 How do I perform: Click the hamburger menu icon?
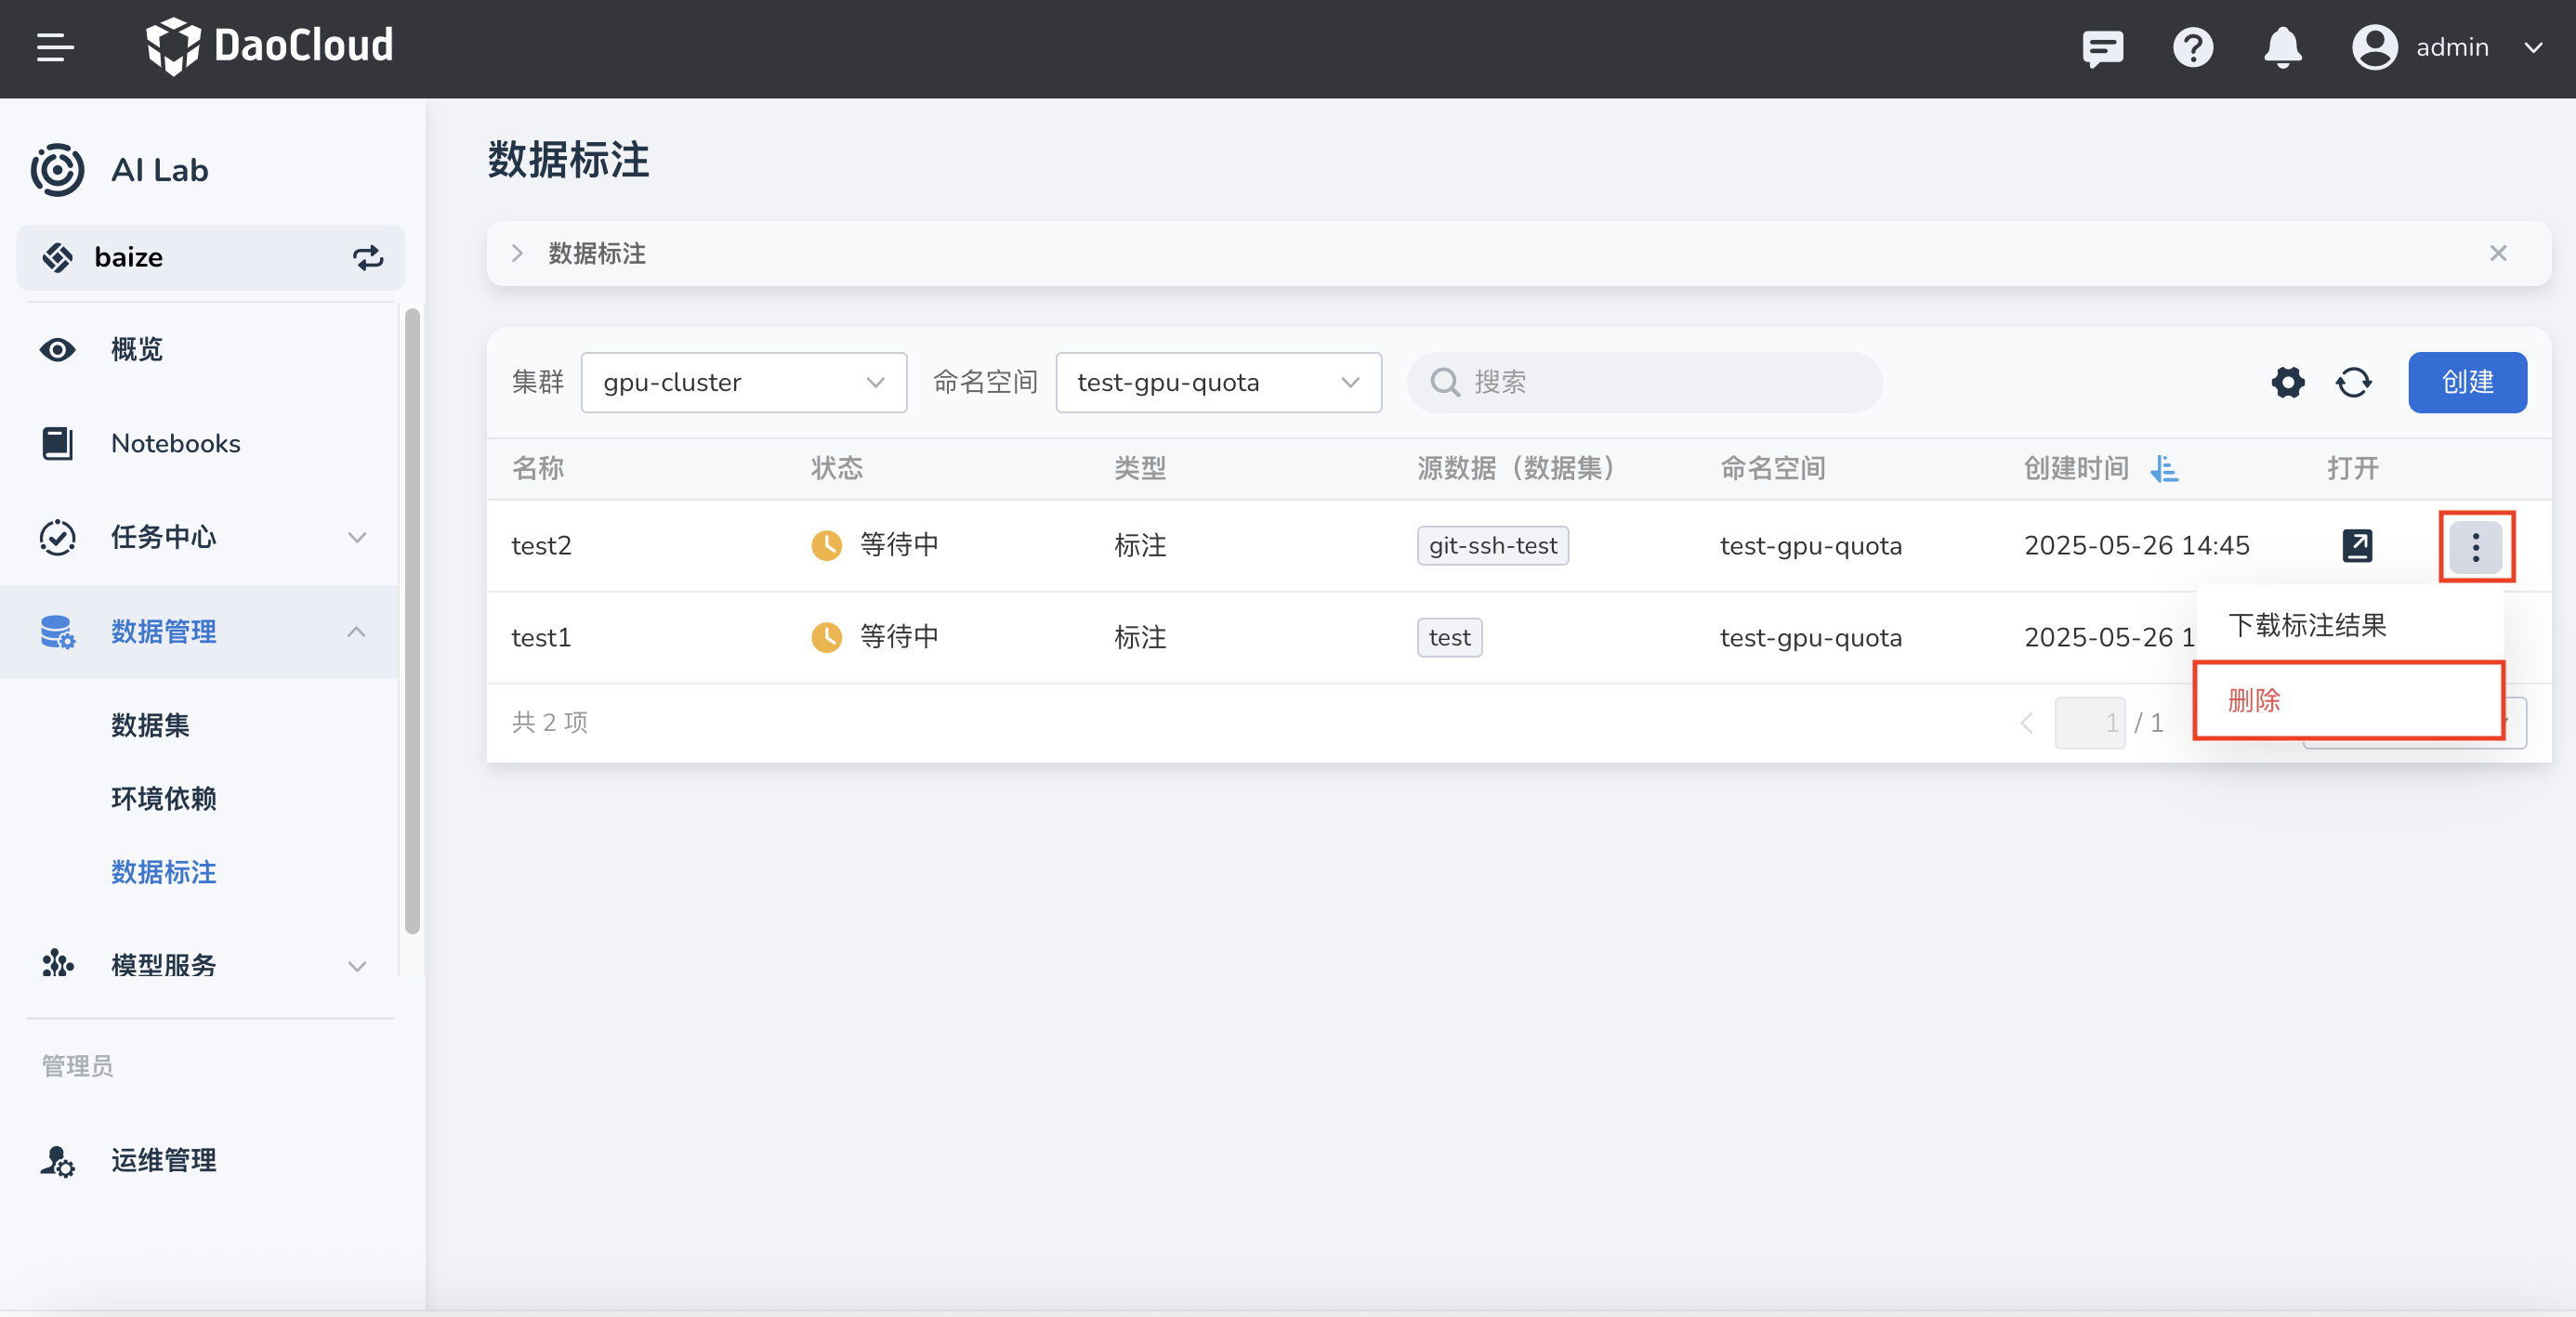55,47
